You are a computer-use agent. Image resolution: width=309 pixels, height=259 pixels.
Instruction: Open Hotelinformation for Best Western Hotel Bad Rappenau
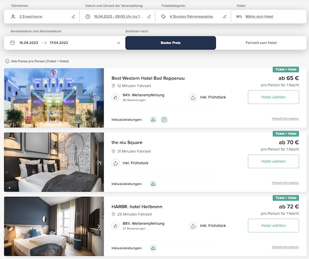point(285,118)
